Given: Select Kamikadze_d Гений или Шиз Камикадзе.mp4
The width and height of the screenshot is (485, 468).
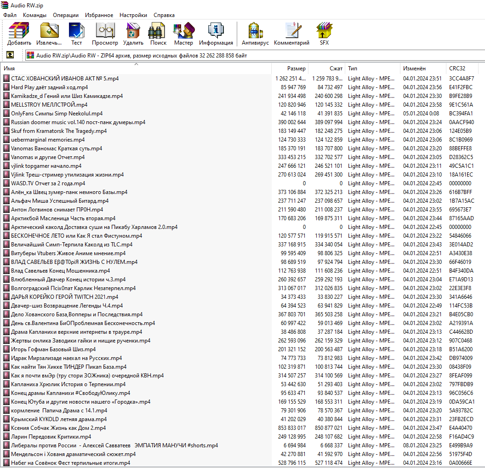Looking at the screenshot, I should tap(67, 96).
